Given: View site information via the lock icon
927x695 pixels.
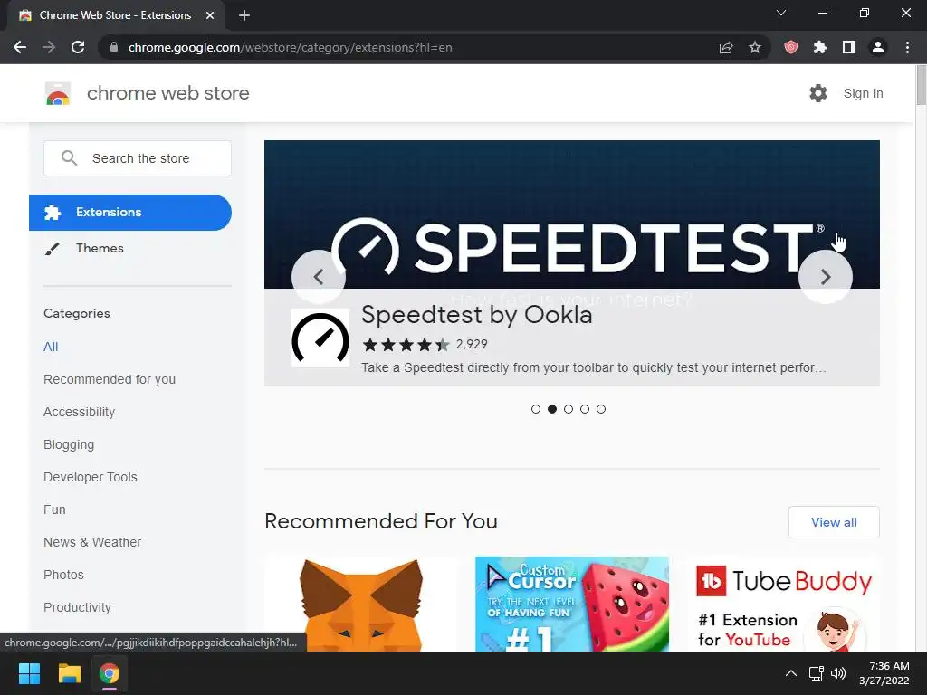Looking at the screenshot, I should (x=113, y=47).
